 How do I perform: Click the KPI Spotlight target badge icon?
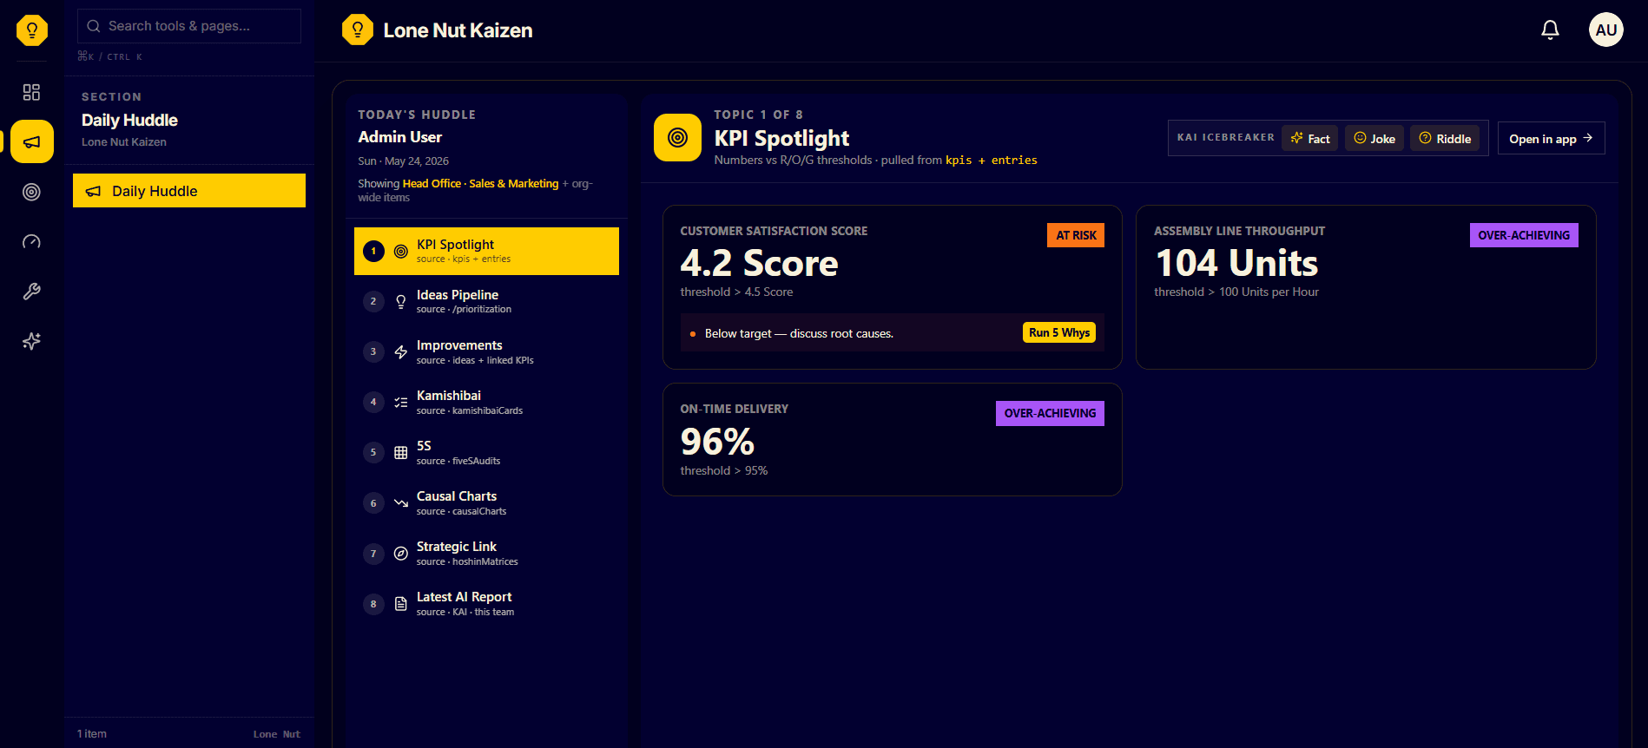point(677,137)
